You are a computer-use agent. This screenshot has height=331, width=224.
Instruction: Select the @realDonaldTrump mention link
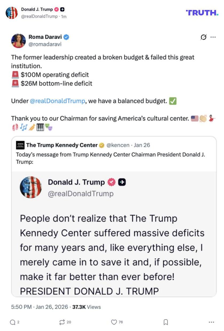point(58,101)
